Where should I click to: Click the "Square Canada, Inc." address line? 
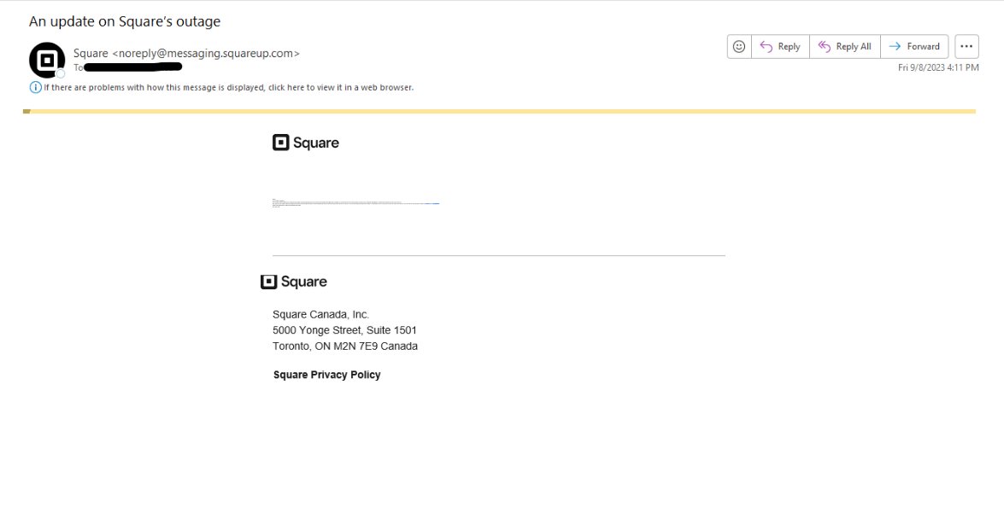(x=320, y=315)
